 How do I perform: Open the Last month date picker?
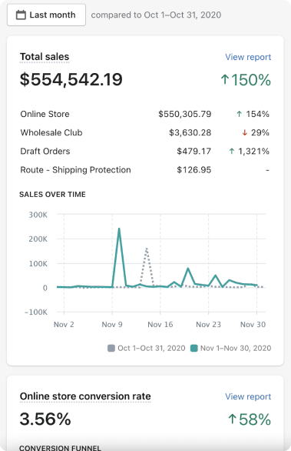[46, 15]
